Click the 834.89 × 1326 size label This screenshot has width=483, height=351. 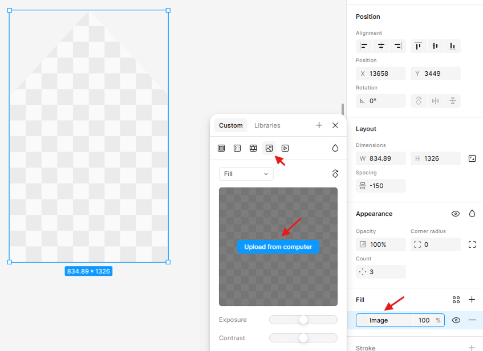coord(88,271)
